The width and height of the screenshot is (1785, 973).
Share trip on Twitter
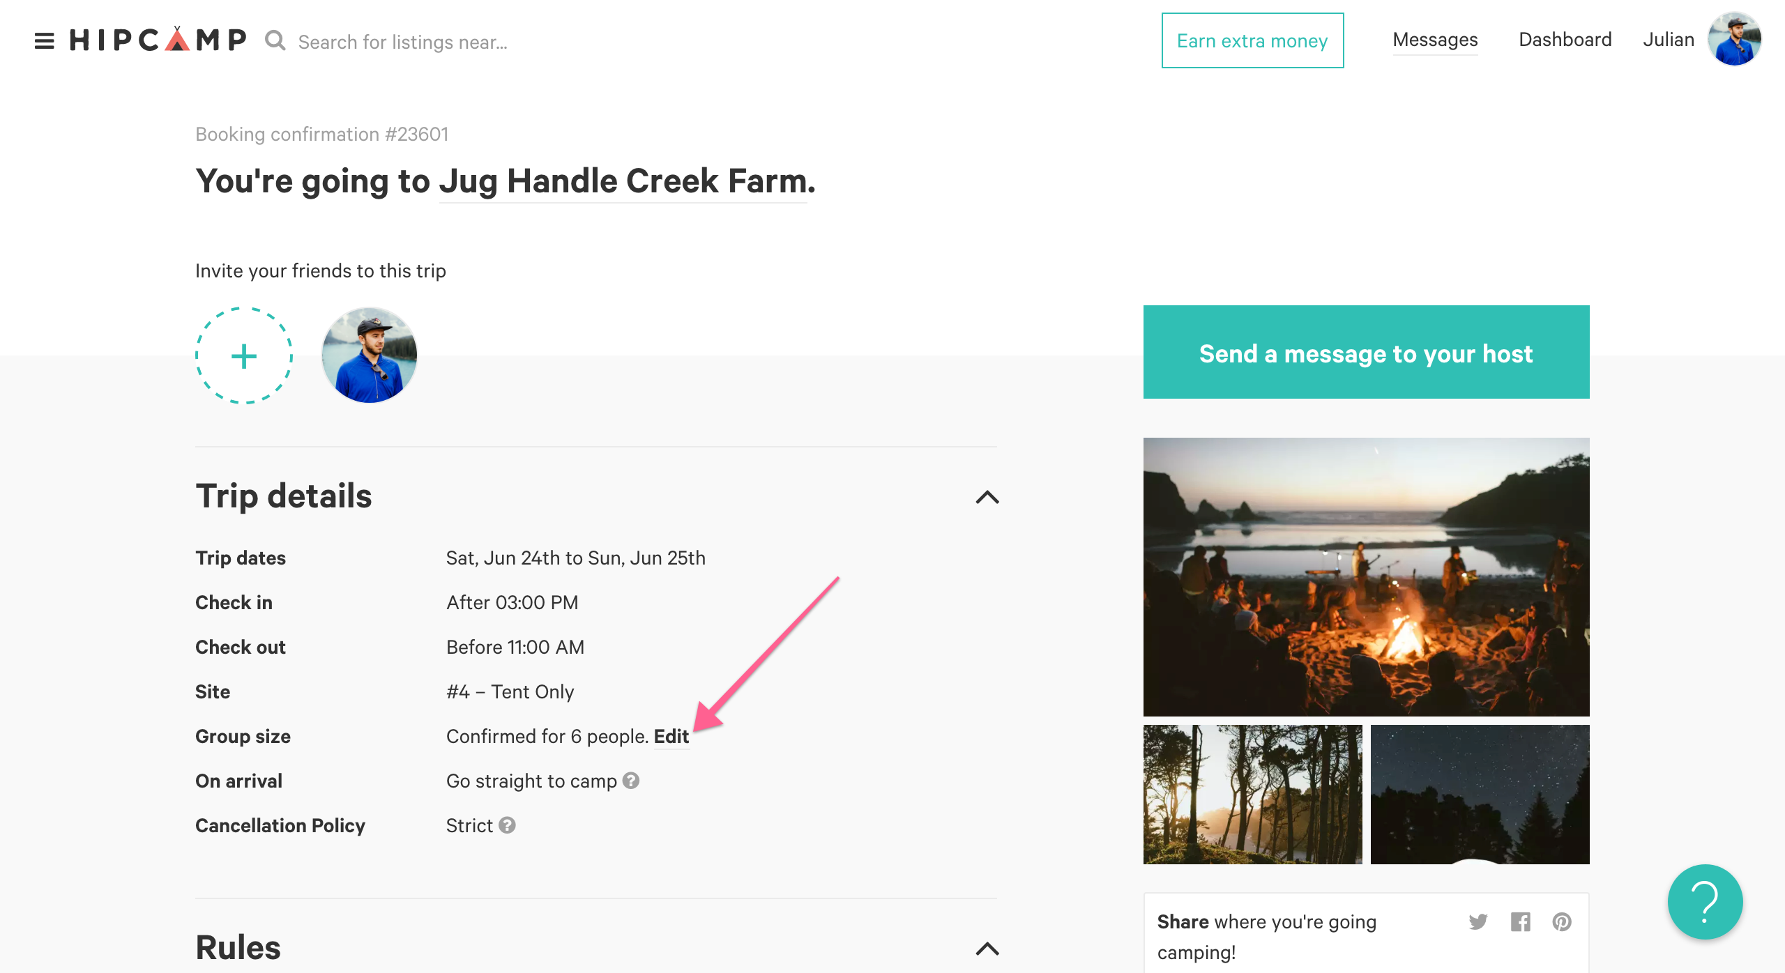tap(1478, 921)
